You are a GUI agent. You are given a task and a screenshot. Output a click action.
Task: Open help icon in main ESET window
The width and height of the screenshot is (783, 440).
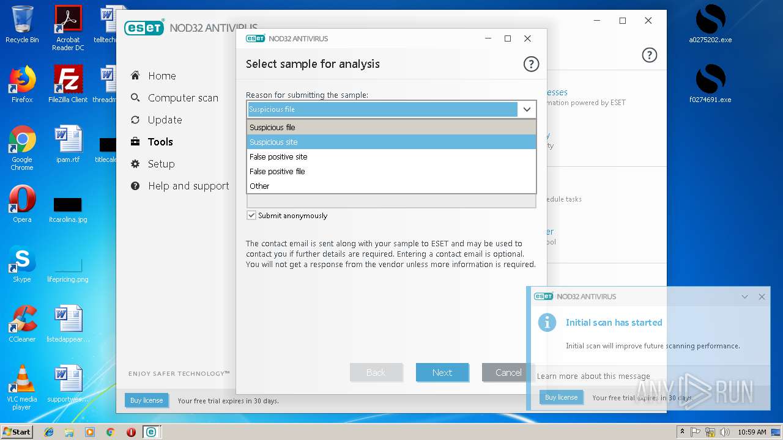(649, 55)
